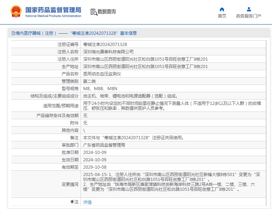Click the approval department 广东省药品监督管理局
The height and width of the screenshot is (209, 272).
click(104, 145)
